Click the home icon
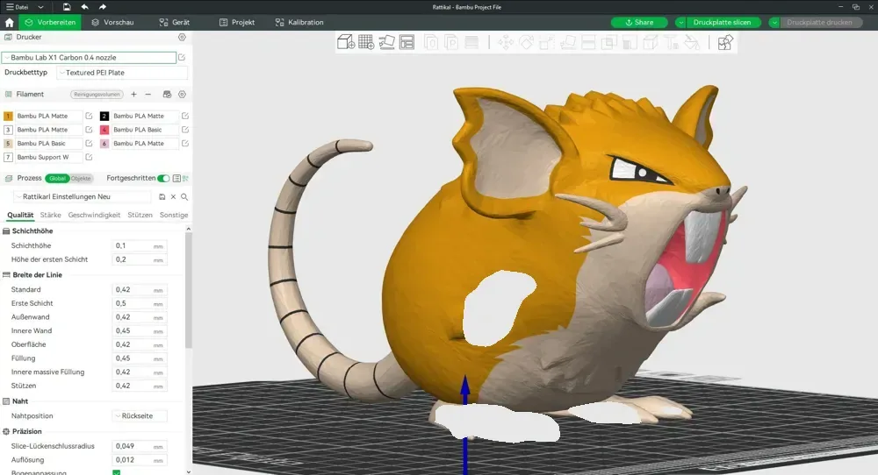This screenshot has width=878, height=475. pyautogui.click(x=9, y=23)
